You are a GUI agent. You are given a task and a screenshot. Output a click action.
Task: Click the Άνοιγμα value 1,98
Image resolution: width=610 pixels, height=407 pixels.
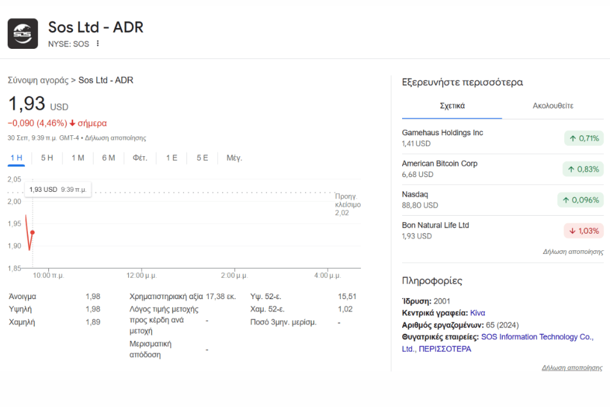pos(93,297)
